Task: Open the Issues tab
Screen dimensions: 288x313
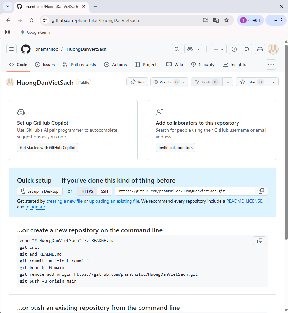Action: pyautogui.click(x=45, y=65)
